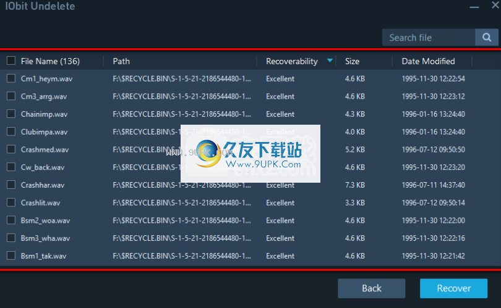Viewport: 501px width, 308px height.
Task: Check the box for Bsm1_tak.wav
Action: point(11,256)
